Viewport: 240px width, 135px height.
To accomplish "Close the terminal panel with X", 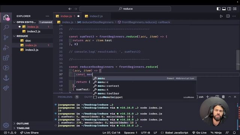I will (235, 97).
